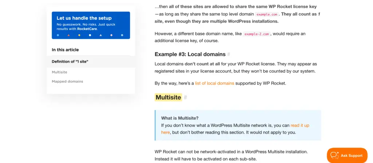Open the 'list of local domains' link
Image resolution: width=373 pixels, height=163 pixels.
pos(215,83)
